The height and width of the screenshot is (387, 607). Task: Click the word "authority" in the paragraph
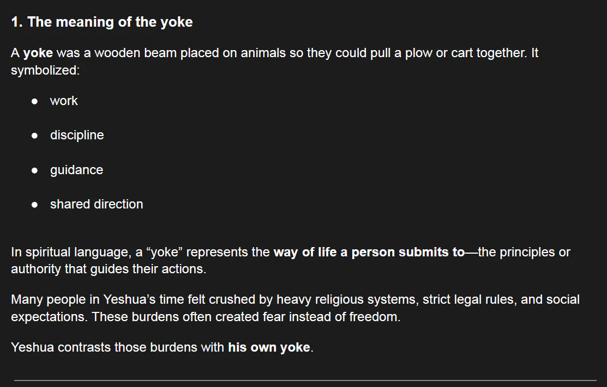click(36, 269)
